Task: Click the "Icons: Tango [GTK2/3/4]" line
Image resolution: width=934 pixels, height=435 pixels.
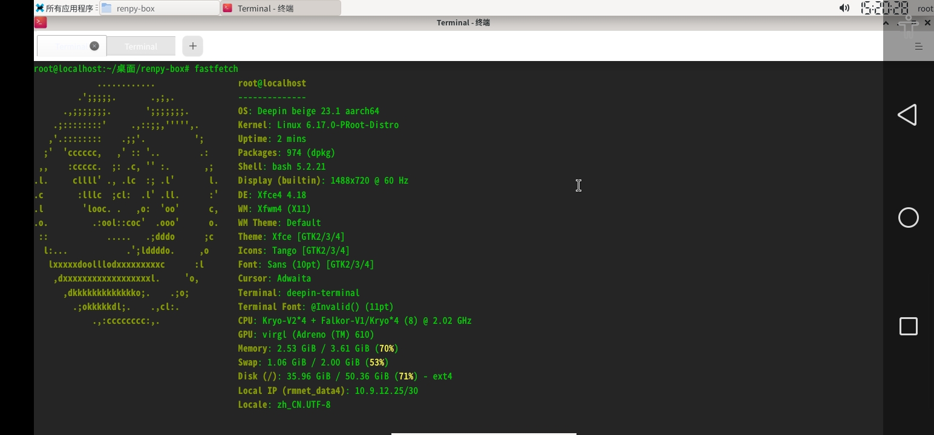Action: [294, 251]
